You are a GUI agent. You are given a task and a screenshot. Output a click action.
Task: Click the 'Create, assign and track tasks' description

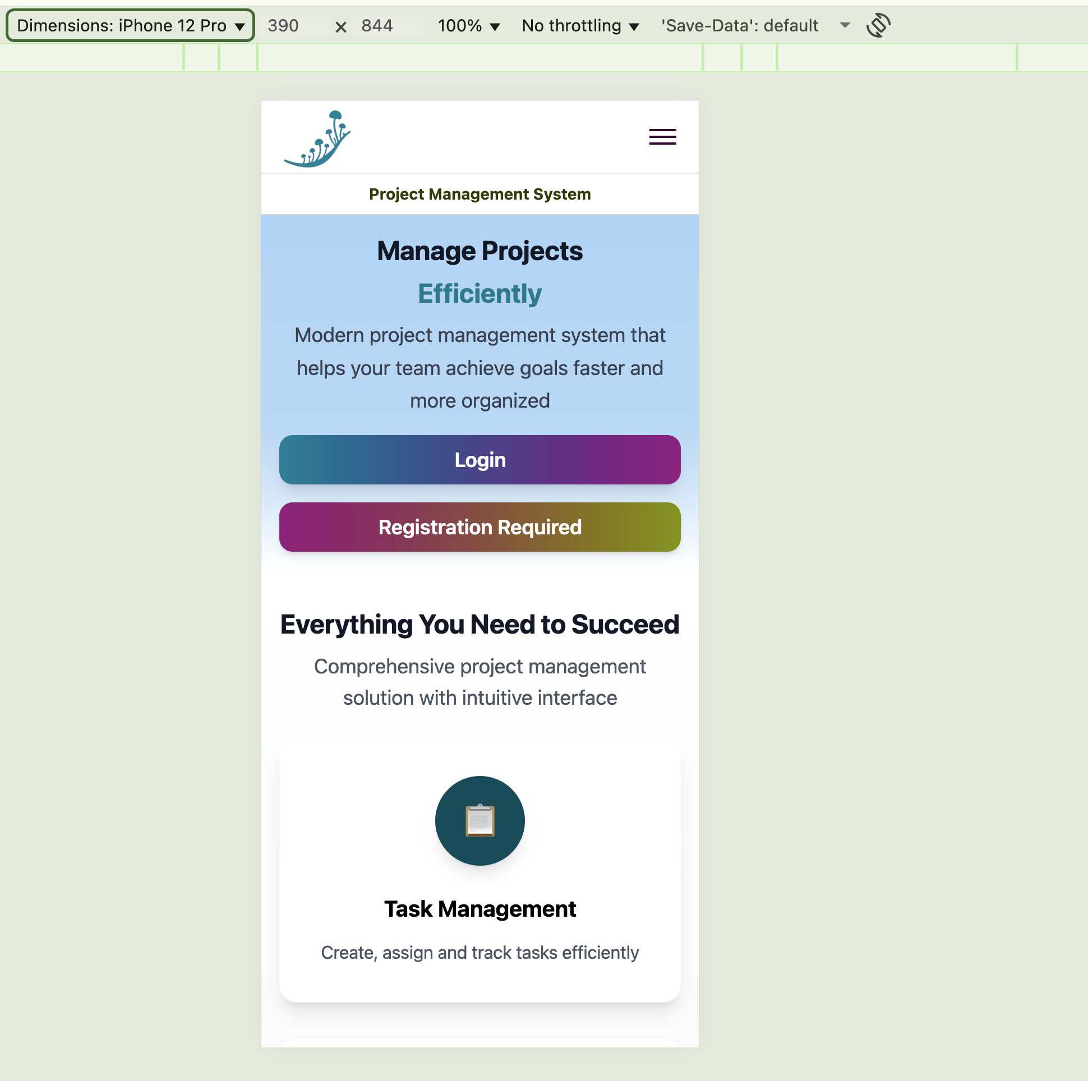(480, 953)
